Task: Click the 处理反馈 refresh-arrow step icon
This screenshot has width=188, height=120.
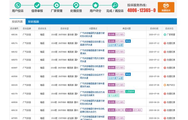Action: click(x=76, y=5)
